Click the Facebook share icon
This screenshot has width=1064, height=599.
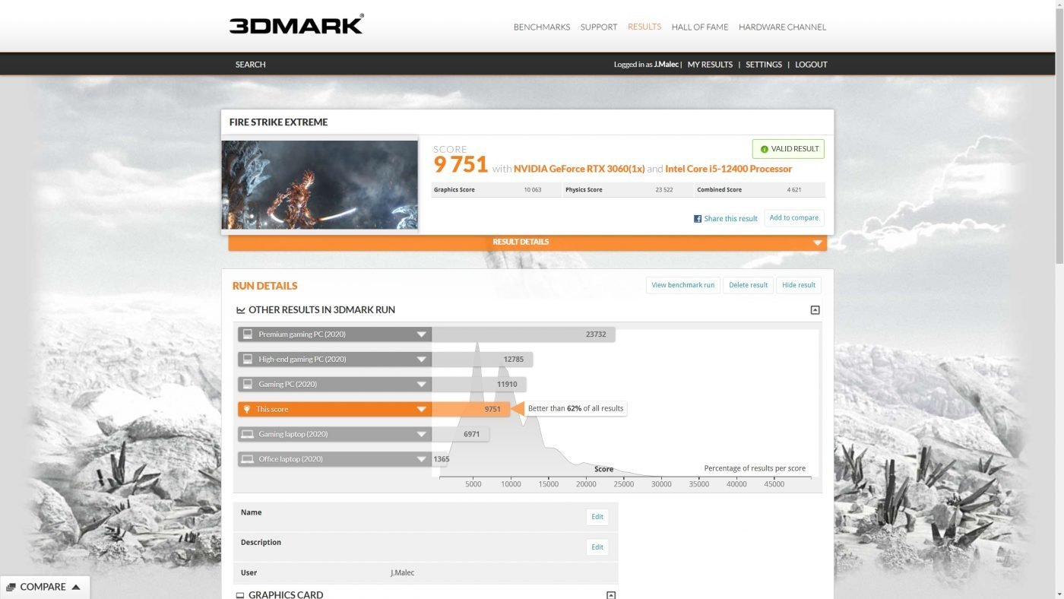click(x=698, y=219)
